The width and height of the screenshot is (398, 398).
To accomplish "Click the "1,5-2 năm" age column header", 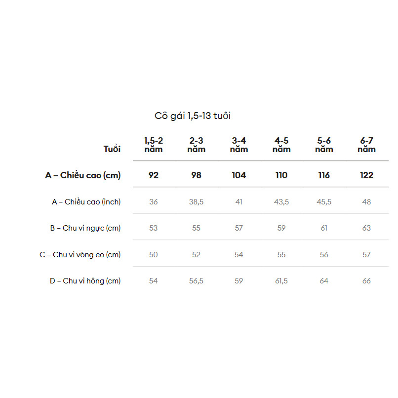I will click(x=154, y=145).
